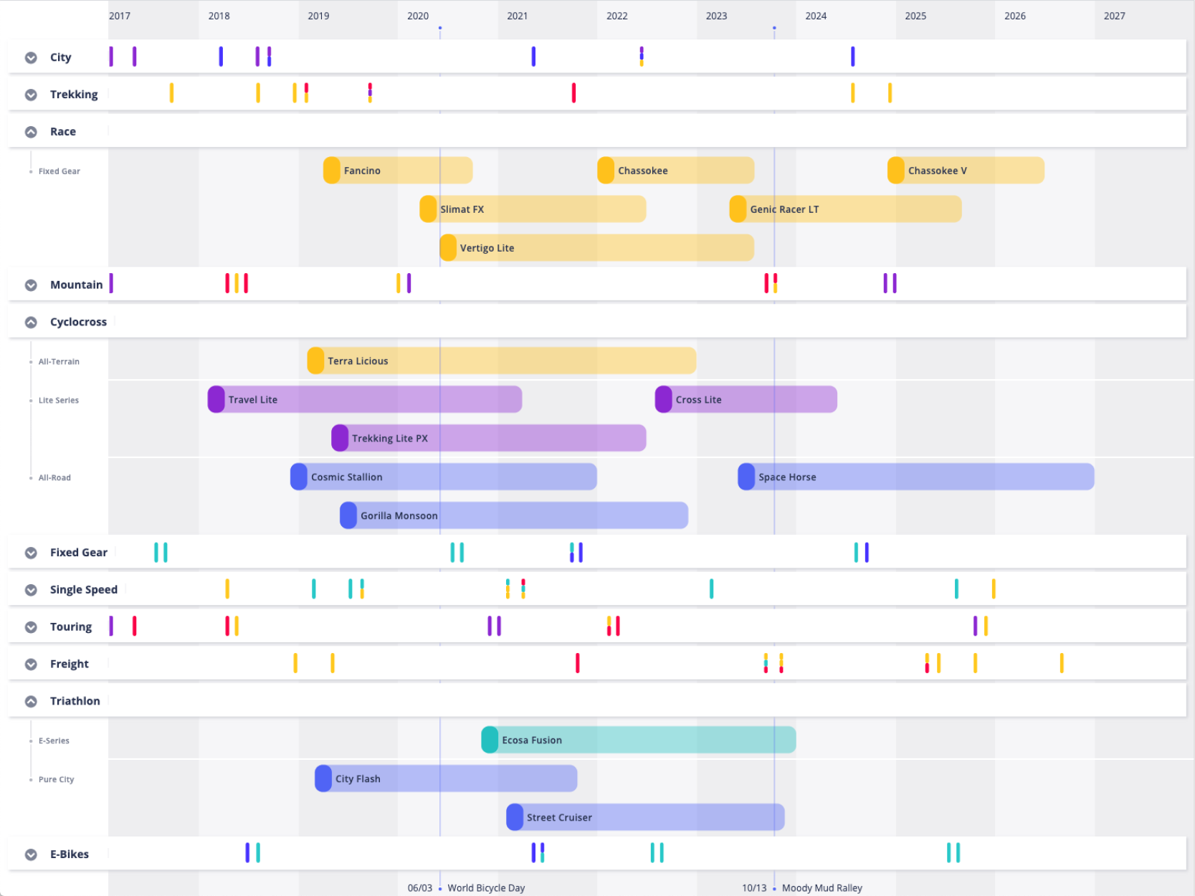Click the 2024 year header

tap(816, 16)
